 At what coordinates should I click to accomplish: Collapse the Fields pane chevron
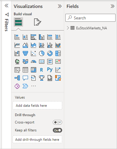tap(112, 6)
